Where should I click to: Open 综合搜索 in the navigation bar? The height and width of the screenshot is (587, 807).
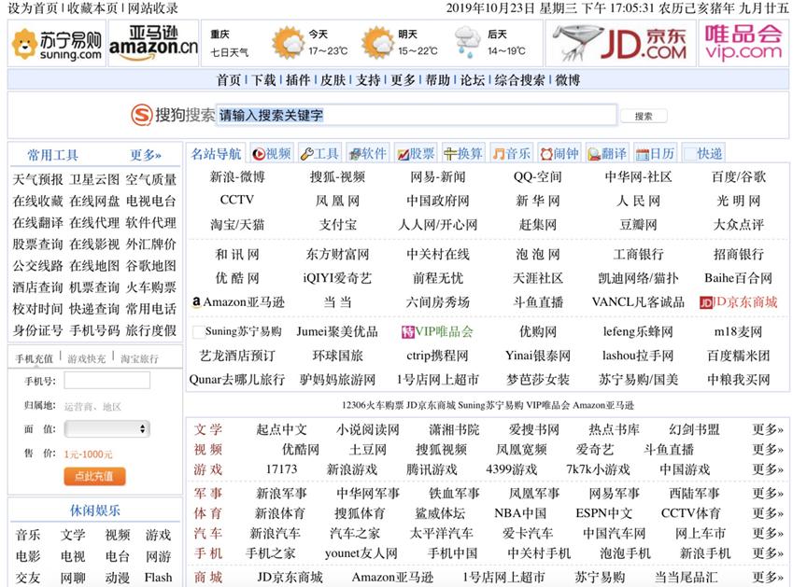coord(520,79)
